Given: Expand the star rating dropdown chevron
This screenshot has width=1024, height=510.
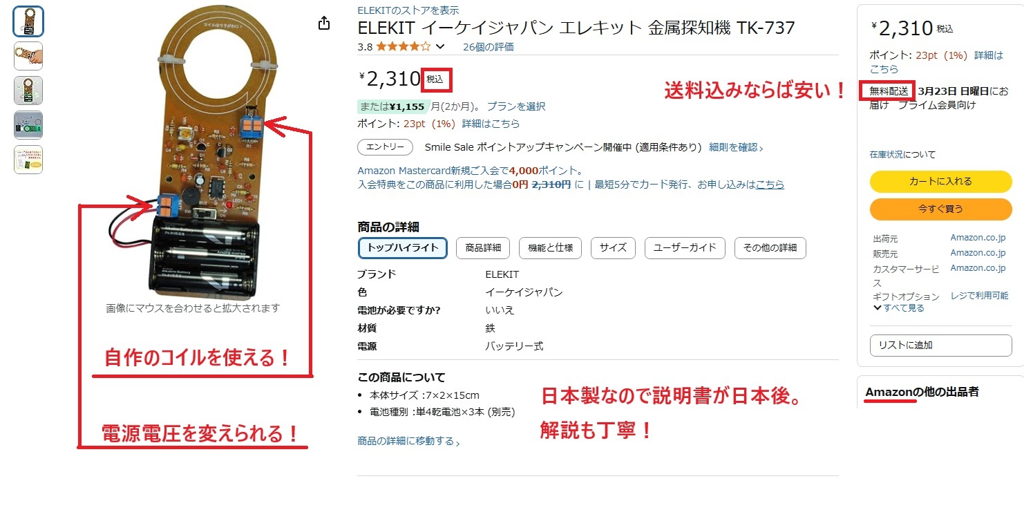Looking at the screenshot, I should [440, 47].
